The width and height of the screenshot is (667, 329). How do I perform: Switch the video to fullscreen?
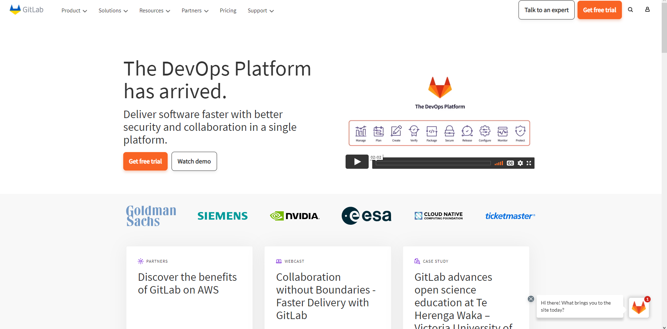tap(529, 163)
